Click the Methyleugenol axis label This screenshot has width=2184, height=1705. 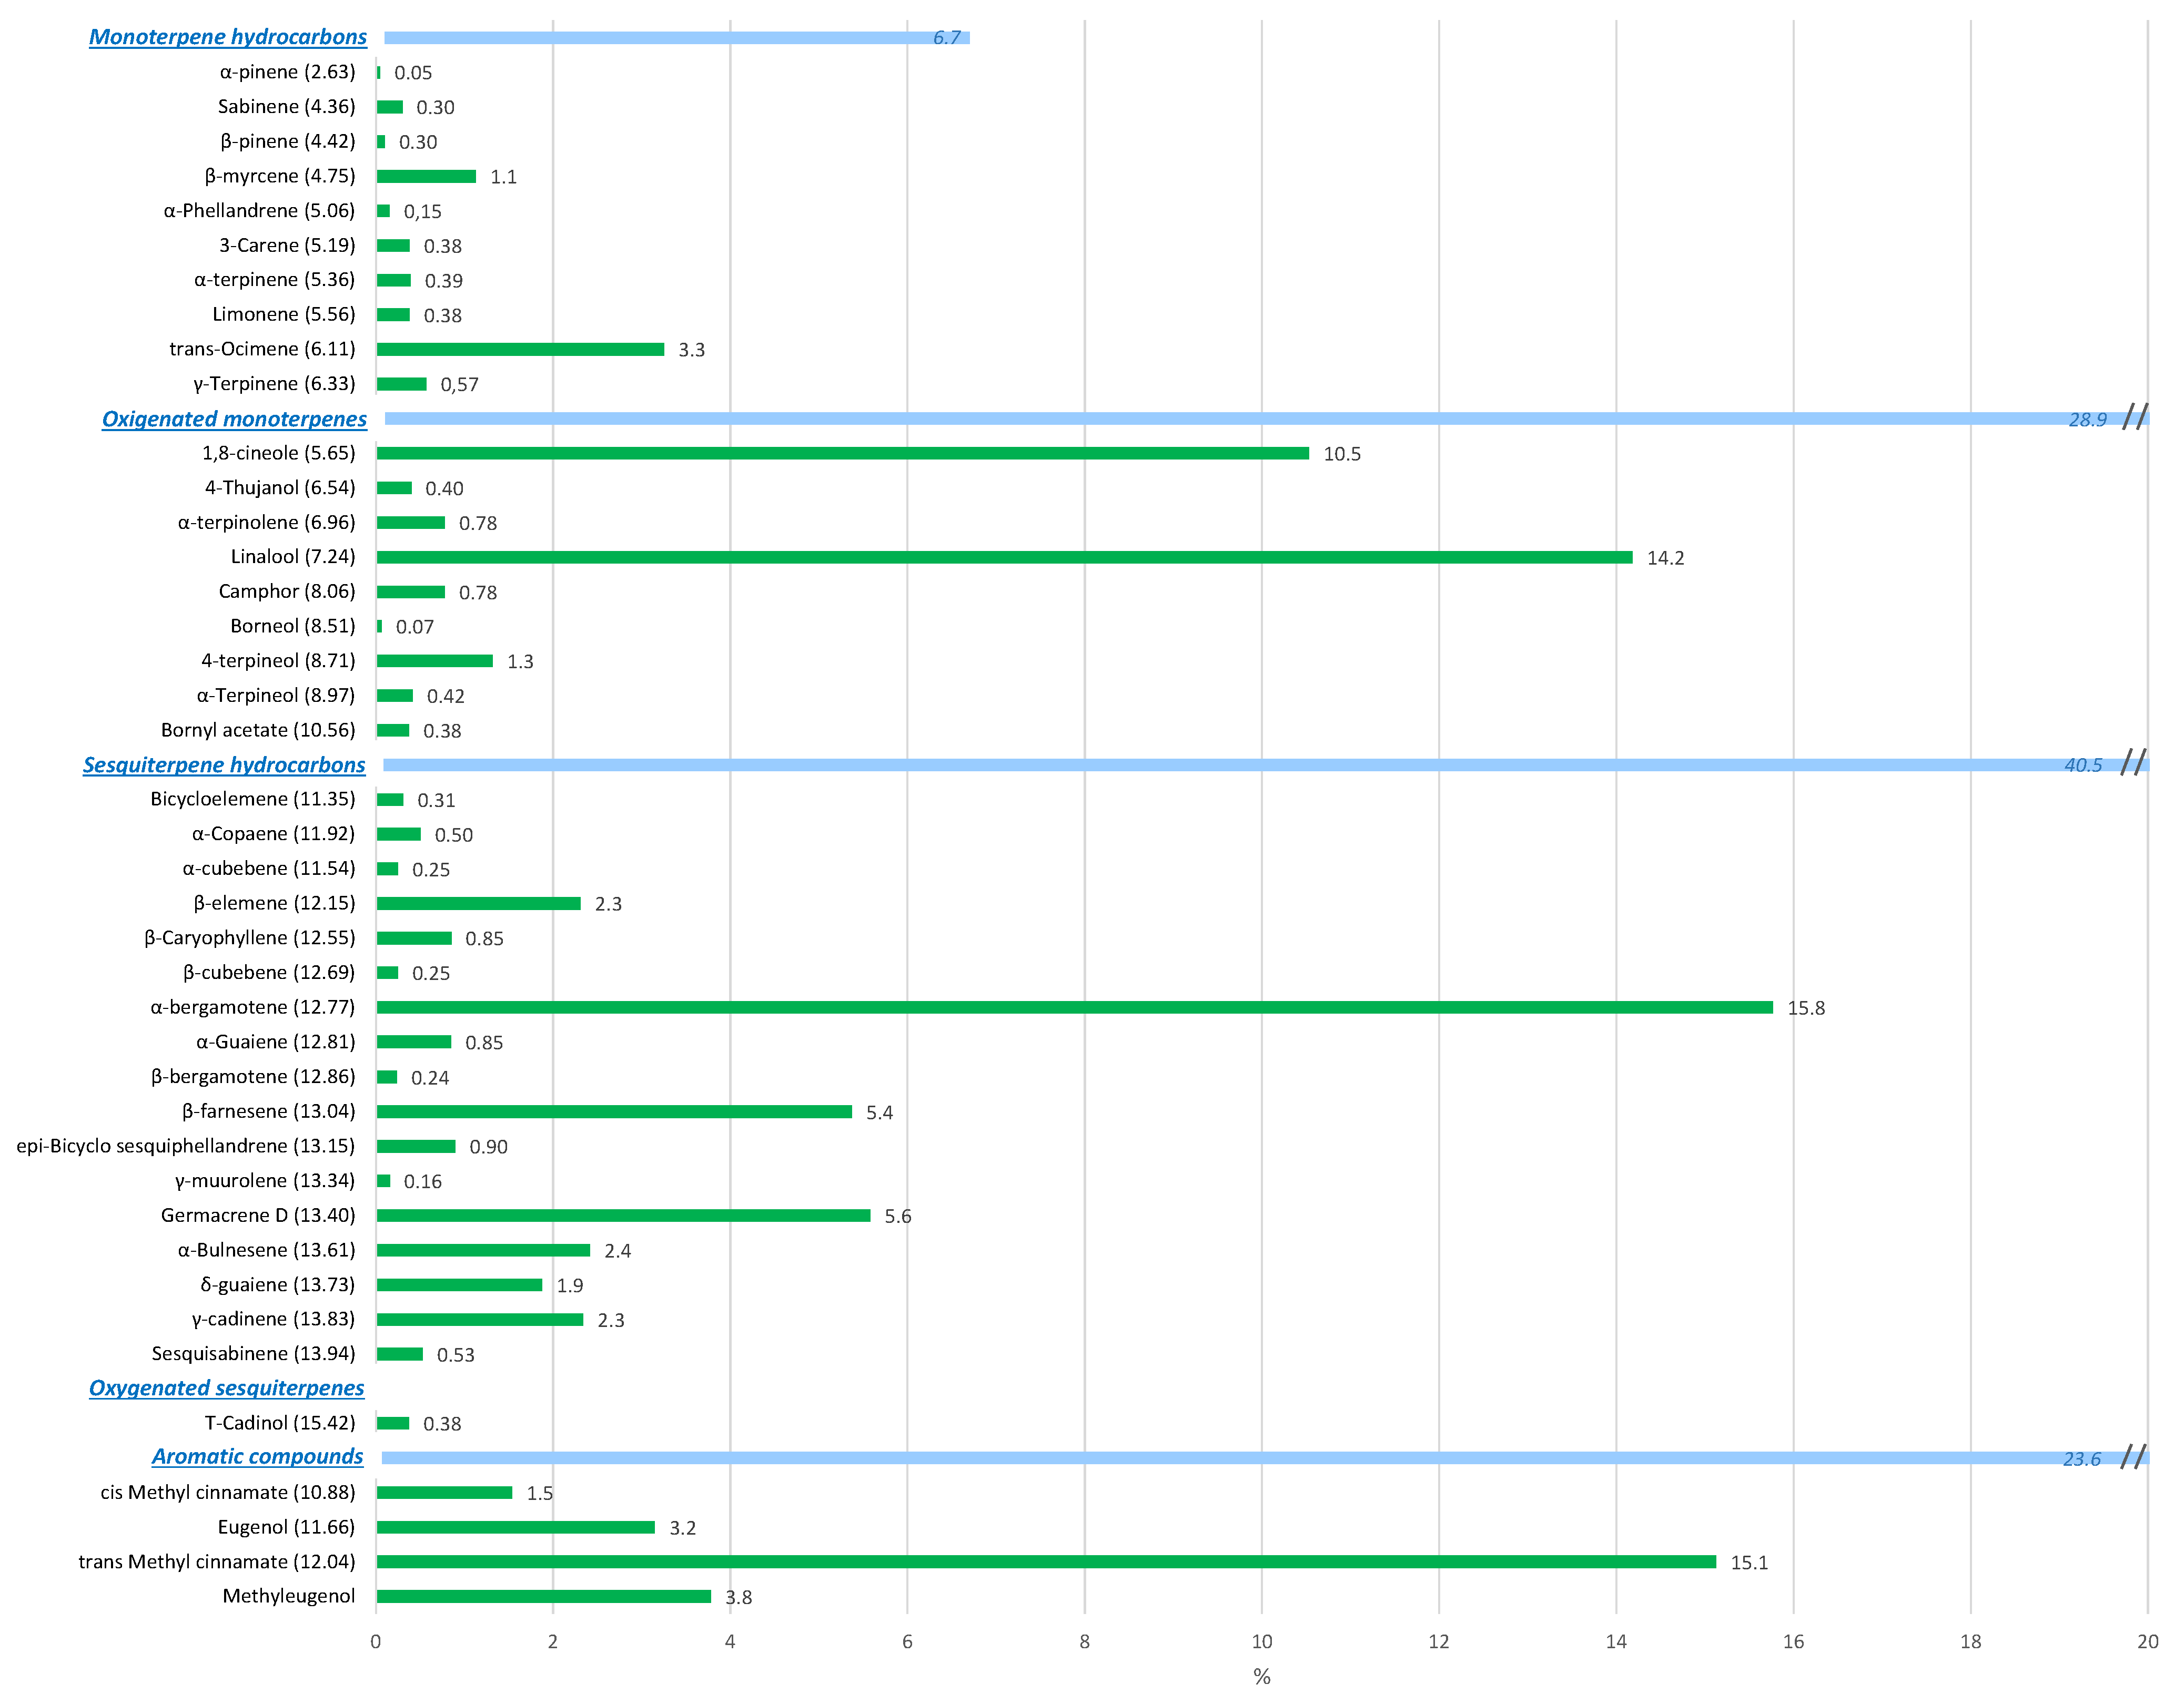[288, 1596]
